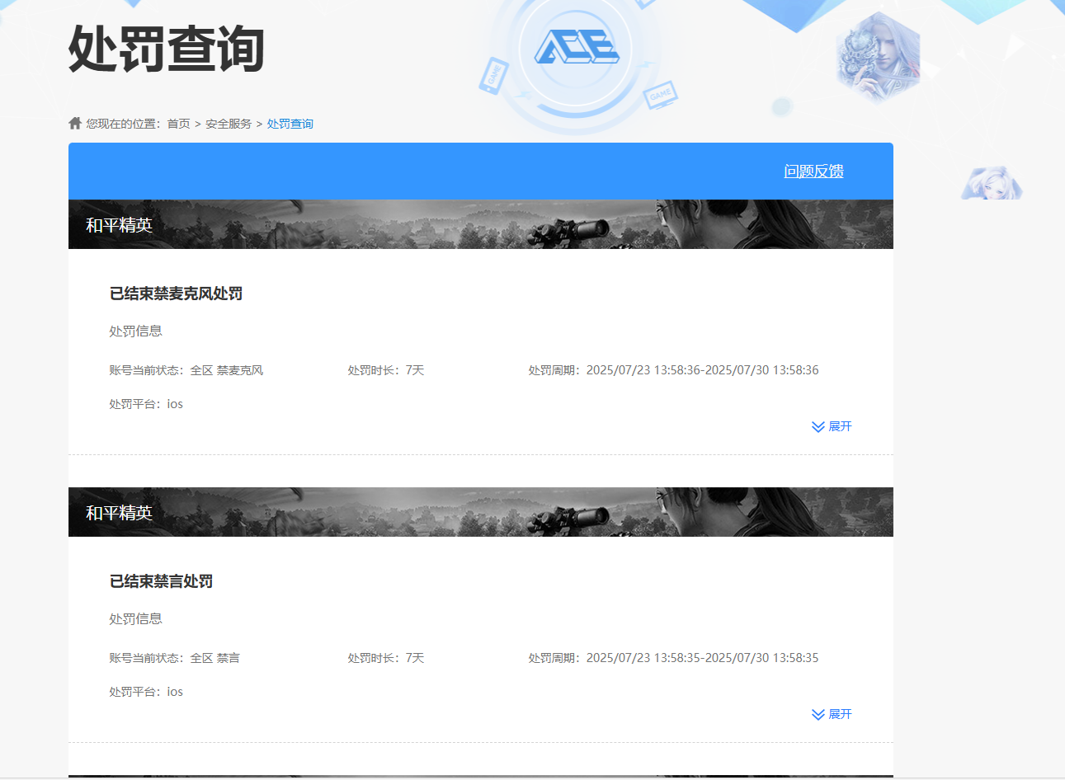
Task: Expand the 禁麦克风 punishment details with 展开
Action: coord(832,426)
